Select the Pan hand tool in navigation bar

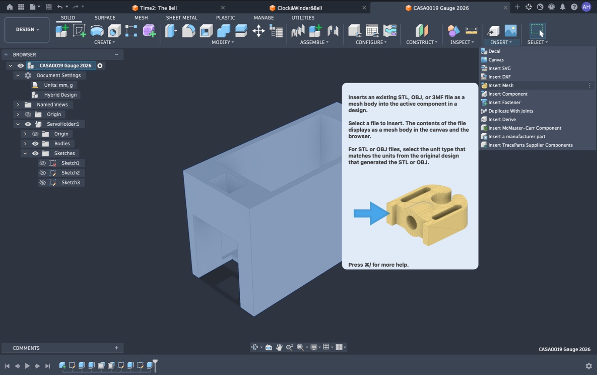point(279,347)
